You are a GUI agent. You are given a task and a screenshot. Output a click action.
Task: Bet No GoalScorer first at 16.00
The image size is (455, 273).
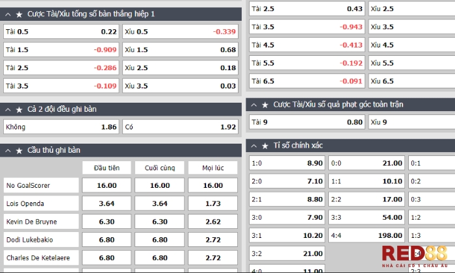pos(107,185)
